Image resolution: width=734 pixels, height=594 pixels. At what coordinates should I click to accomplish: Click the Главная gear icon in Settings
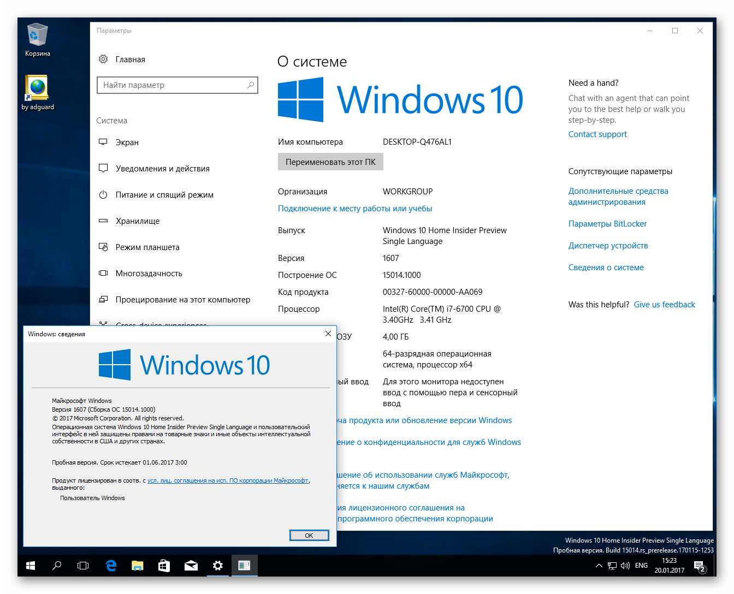point(103,59)
